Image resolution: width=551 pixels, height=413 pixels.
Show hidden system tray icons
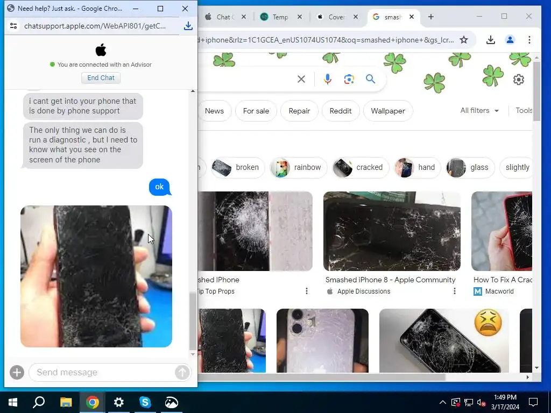click(x=443, y=402)
